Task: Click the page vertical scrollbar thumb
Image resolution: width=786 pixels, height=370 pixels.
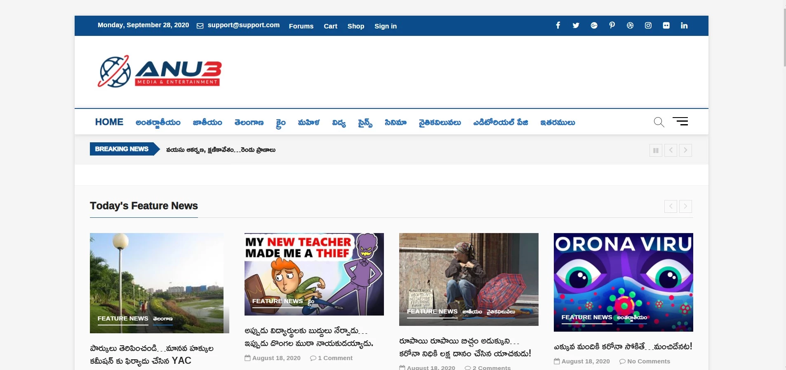Action: tap(785, 37)
